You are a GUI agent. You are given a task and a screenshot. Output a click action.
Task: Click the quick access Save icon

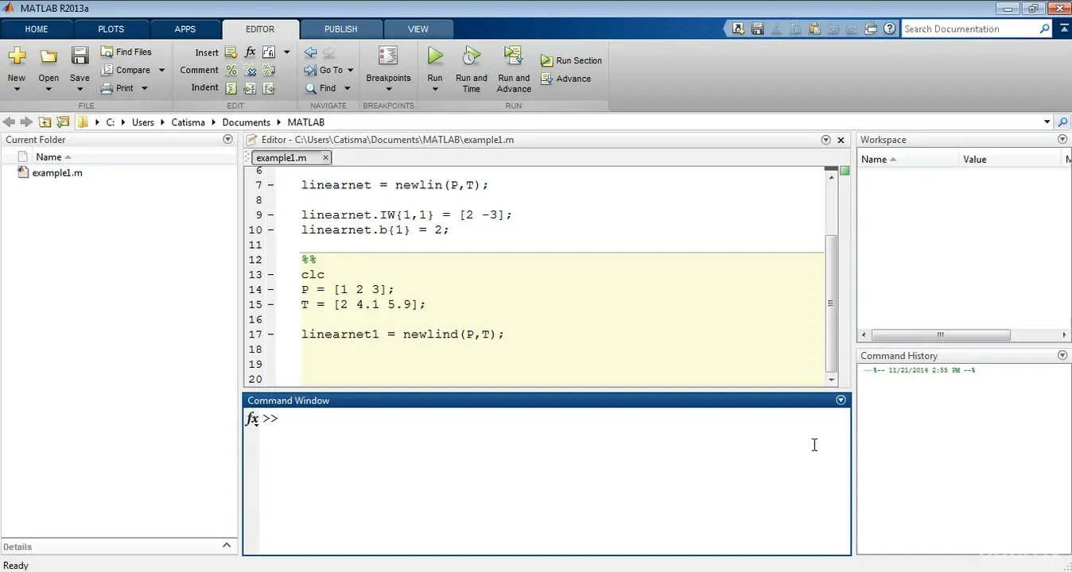click(x=757, y=29)
